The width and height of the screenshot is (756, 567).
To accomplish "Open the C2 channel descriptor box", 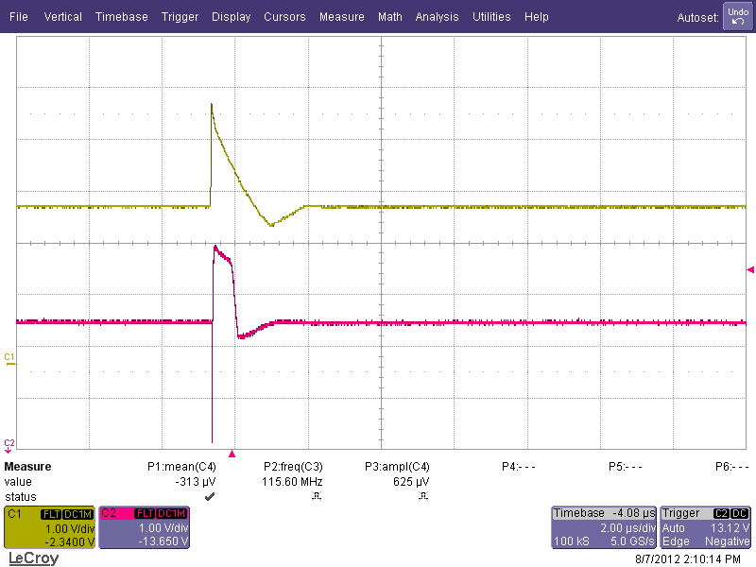I will click(x=145, y=527).
